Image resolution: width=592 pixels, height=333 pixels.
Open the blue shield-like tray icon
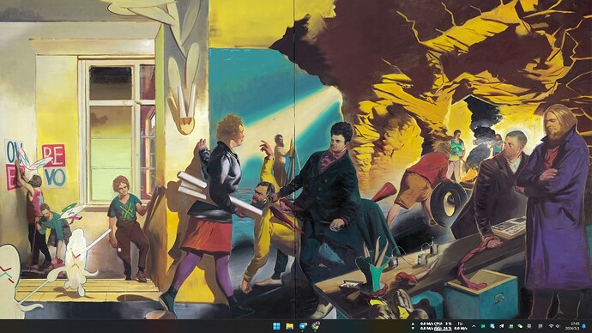[x=492, y=326]
